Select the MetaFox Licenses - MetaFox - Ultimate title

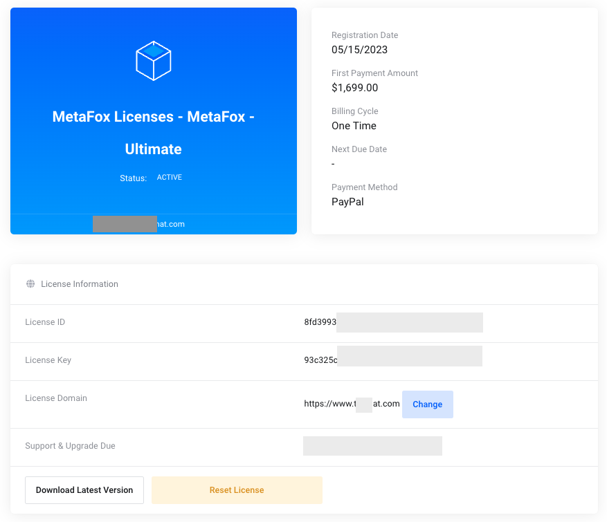point(153,133)
